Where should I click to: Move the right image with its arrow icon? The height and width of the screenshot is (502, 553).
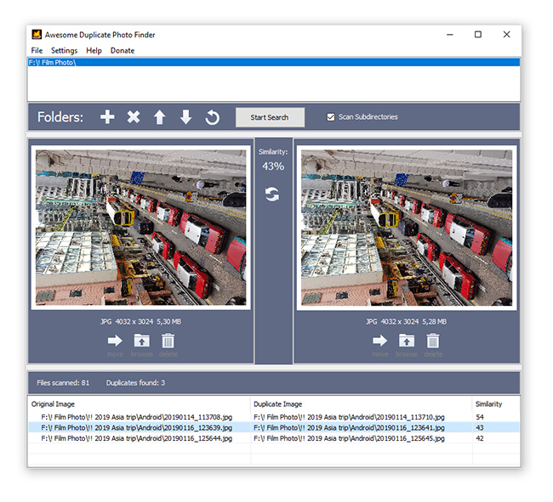(379, 341)
